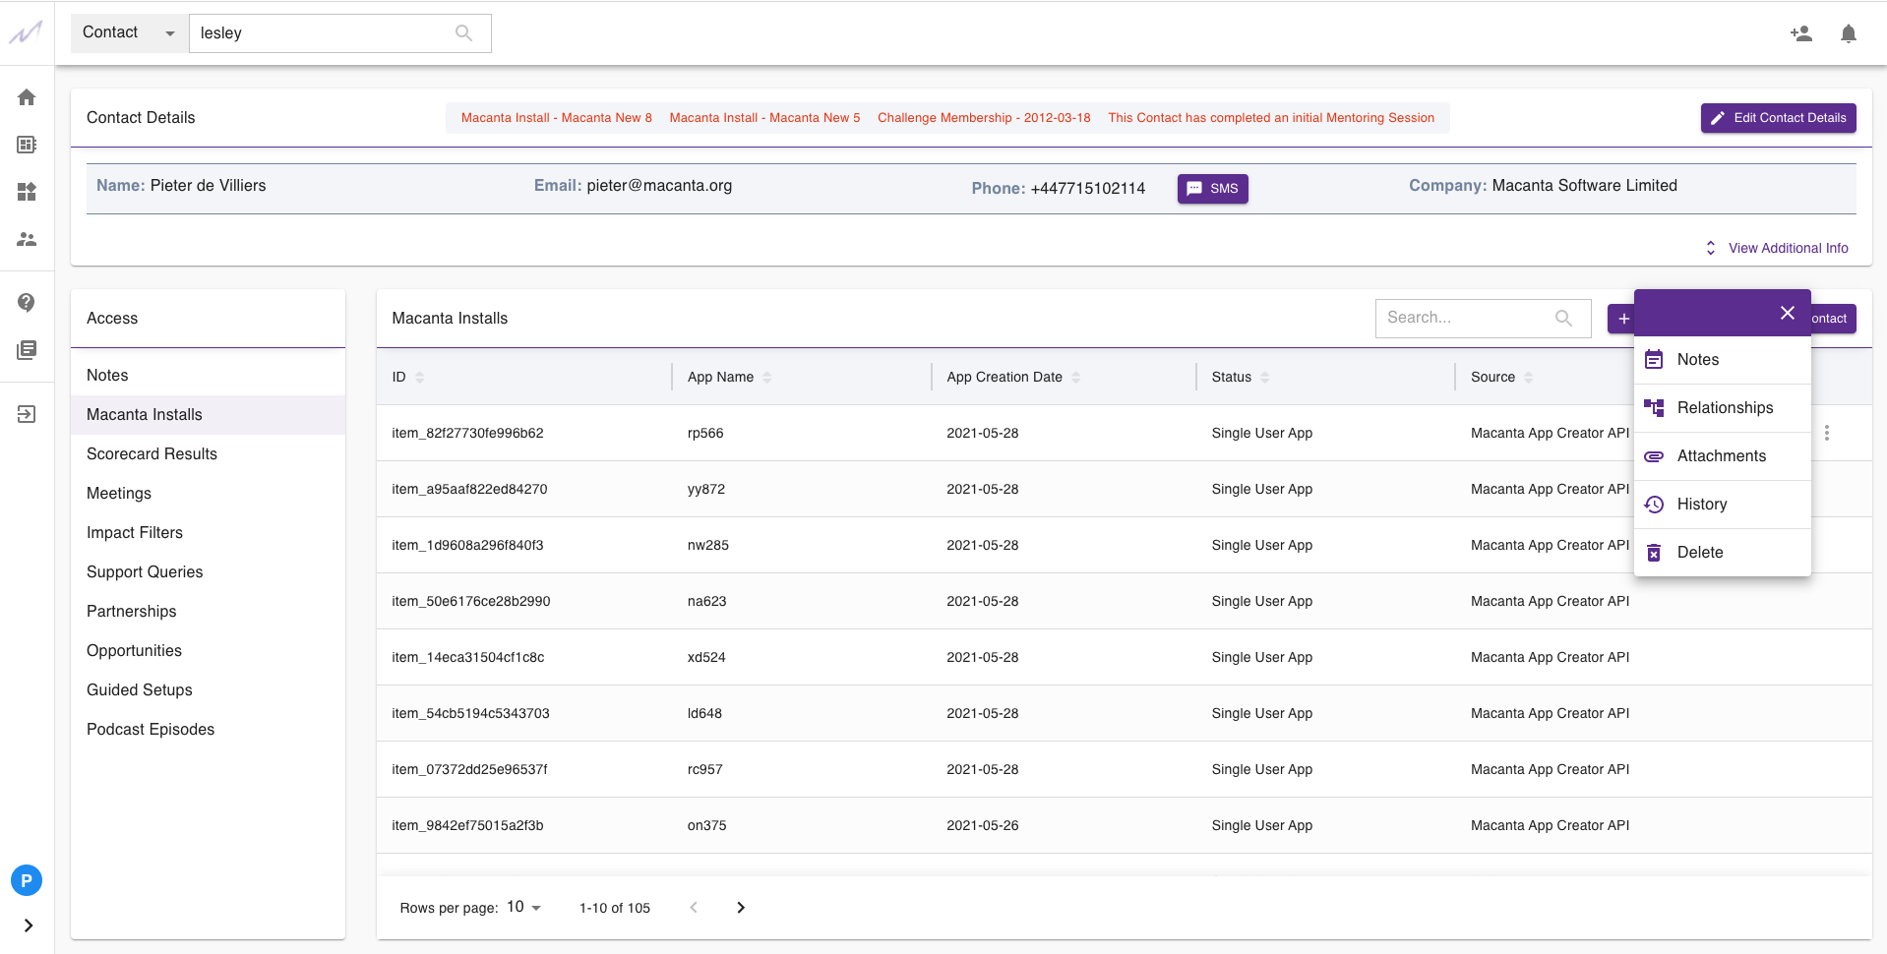This screenshot has width=1887, height=954.
Task: Open the News feed icon in sidebar
Action: [27, 350]
